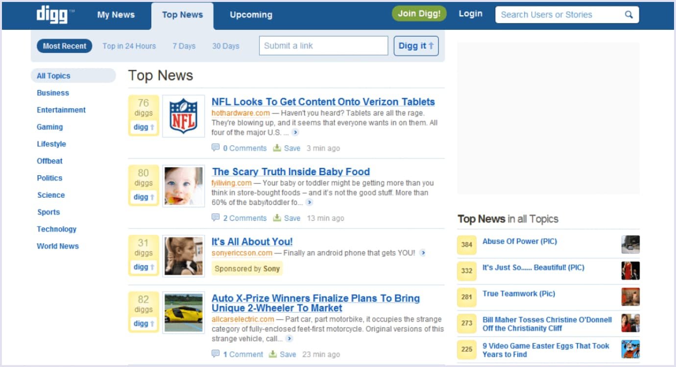Open NFL Looks To Get Content headline
Screen dimensions: 676x367
(x=323, y=102)
